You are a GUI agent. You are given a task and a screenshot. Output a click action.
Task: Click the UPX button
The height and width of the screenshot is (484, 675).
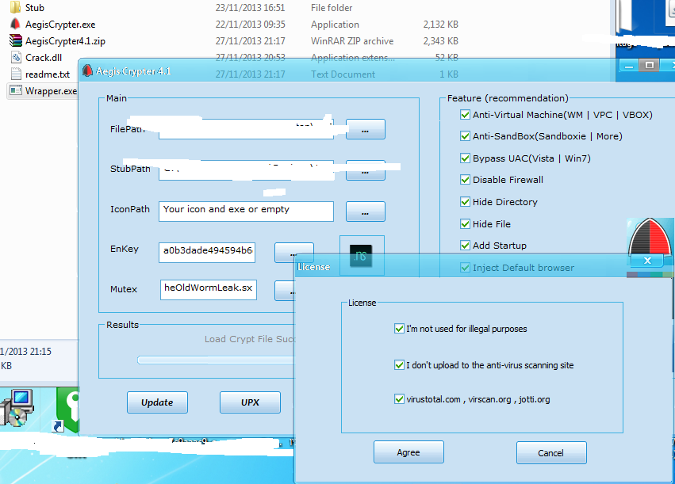(x=250, y=402)
